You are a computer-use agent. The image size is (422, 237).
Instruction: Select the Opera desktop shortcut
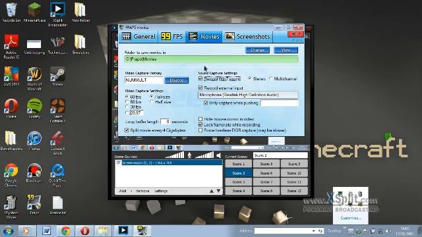pos(11,109)
